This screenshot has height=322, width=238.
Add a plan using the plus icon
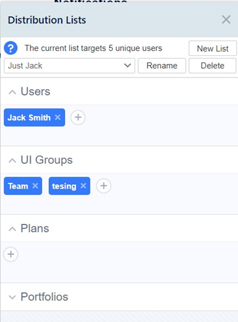(11, 254)
